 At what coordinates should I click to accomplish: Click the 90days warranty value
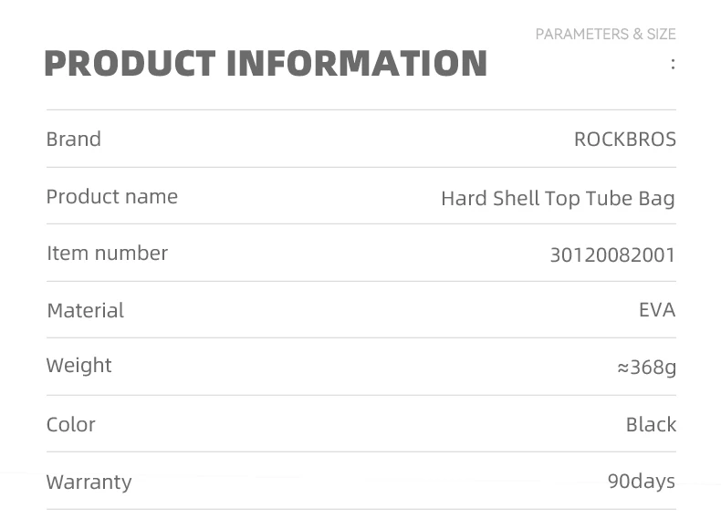tap(642, 482)
